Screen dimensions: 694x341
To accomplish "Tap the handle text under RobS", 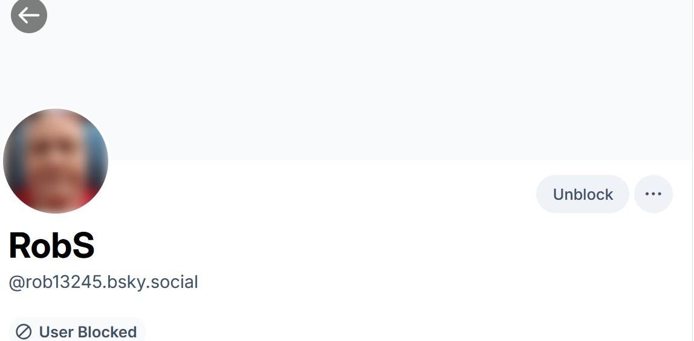I will point(103,282).
